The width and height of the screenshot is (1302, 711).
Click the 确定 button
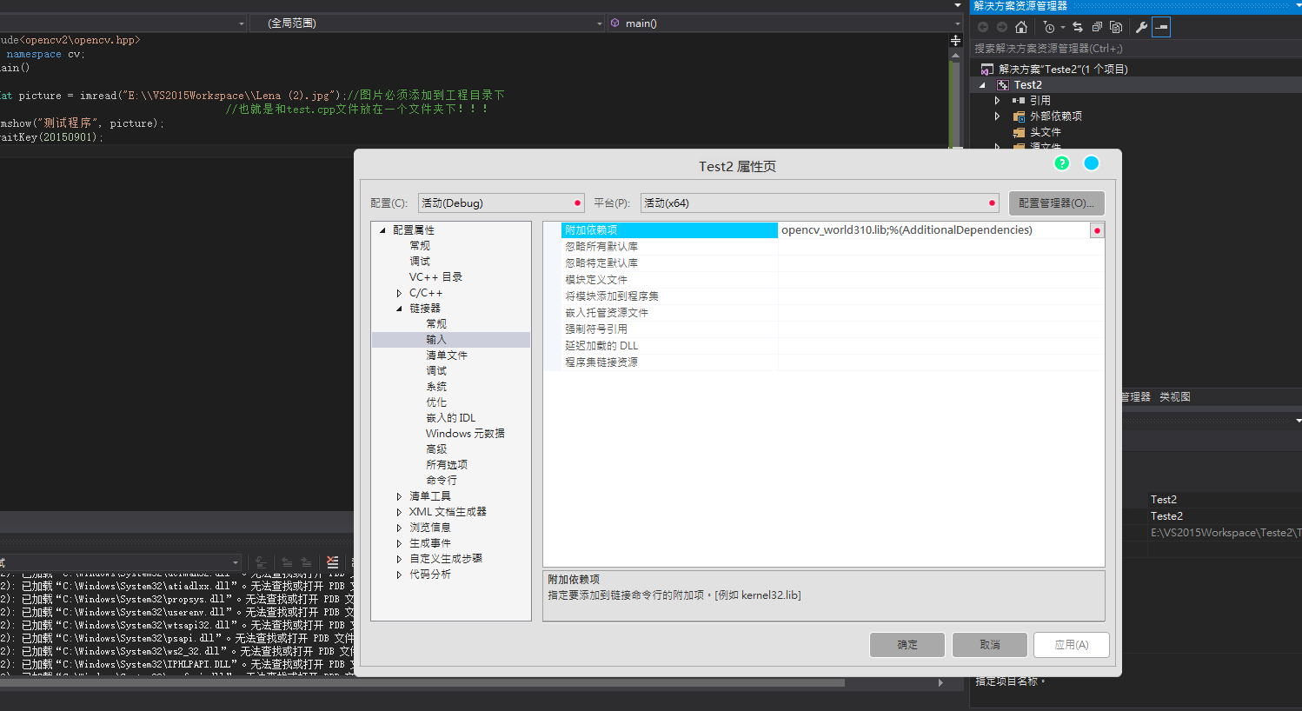coord(907,645)
